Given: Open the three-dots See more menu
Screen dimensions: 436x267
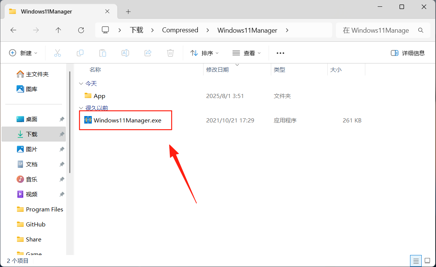Looking at the screenshot, I should pyautogui.click(x=280, y=53).
